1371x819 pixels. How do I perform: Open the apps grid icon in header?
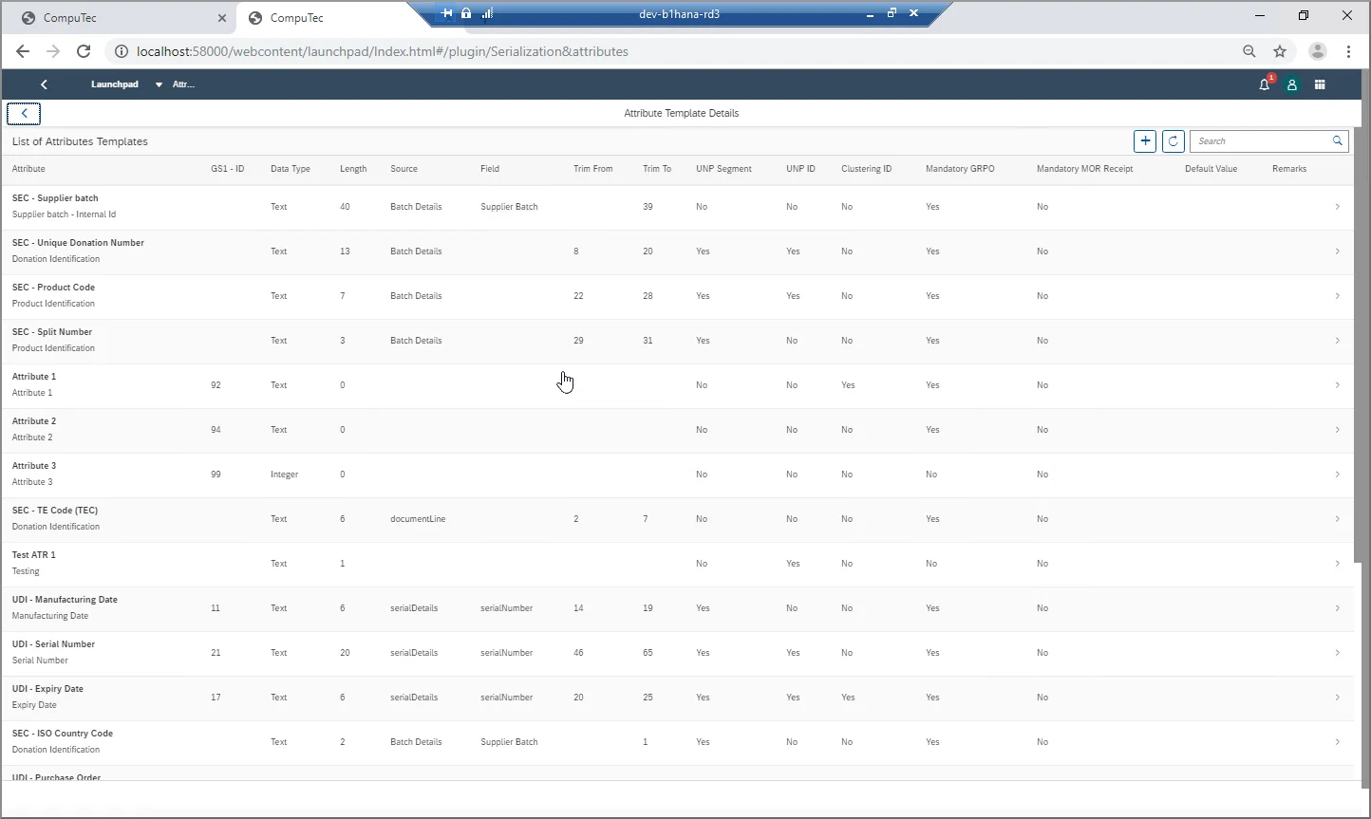click(1320, 84)
